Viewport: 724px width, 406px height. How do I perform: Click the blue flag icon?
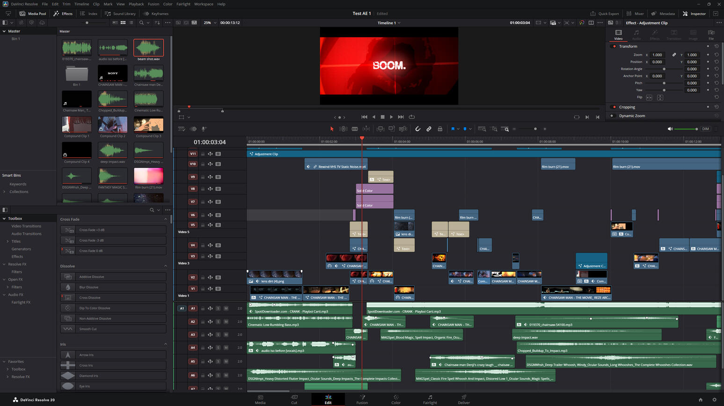tap(453, 129)
